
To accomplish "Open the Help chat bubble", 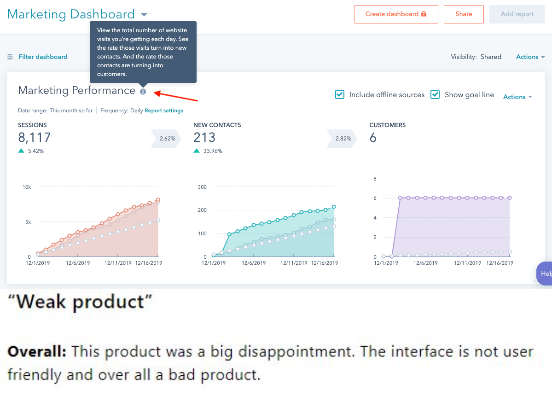I will click(545, 274).
